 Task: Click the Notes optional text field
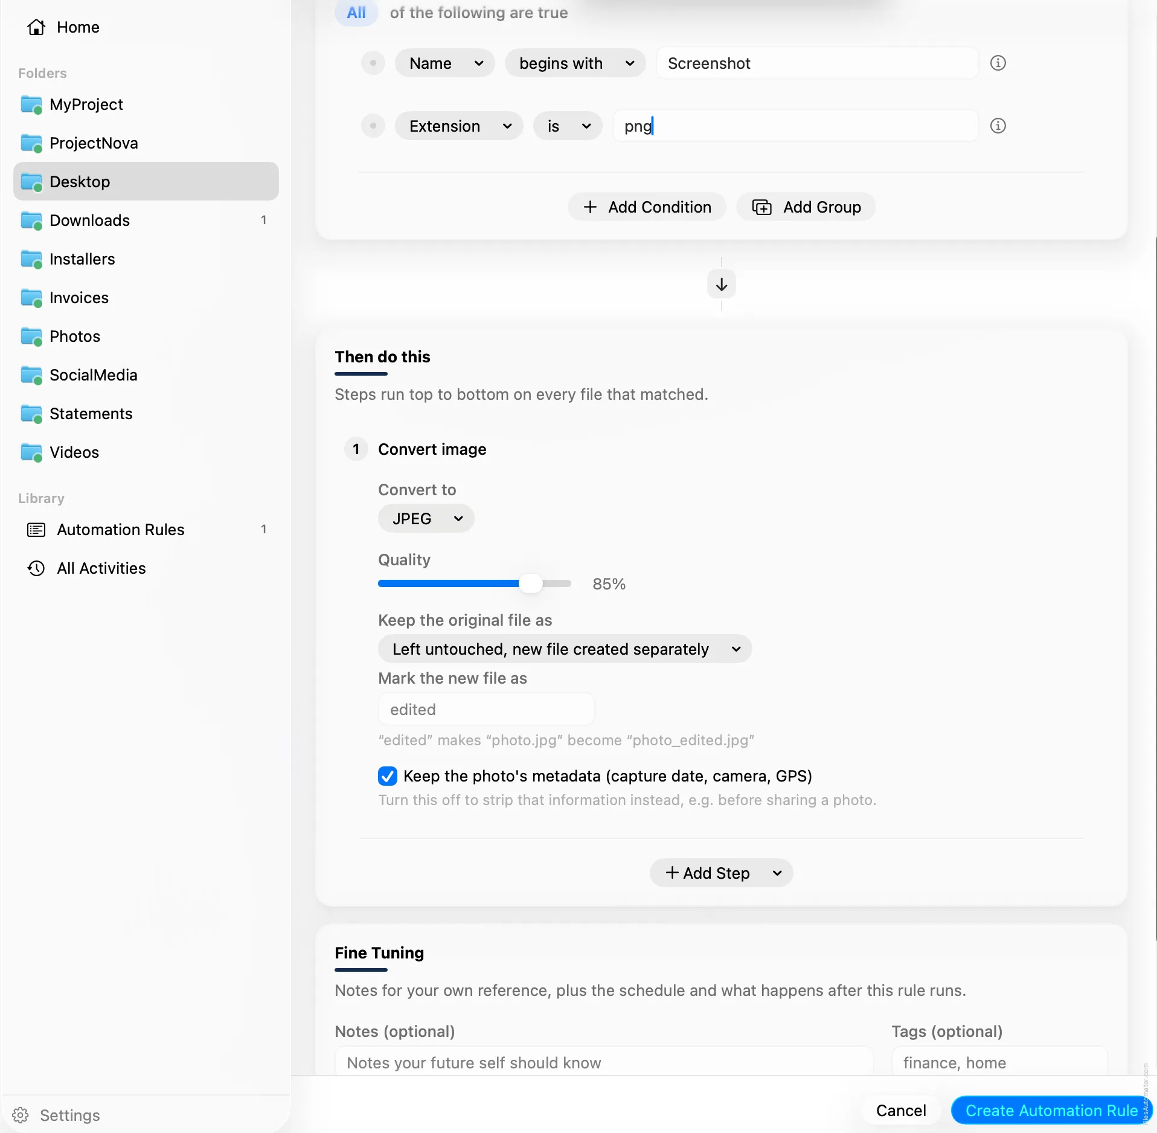(x=604, y=1061)
